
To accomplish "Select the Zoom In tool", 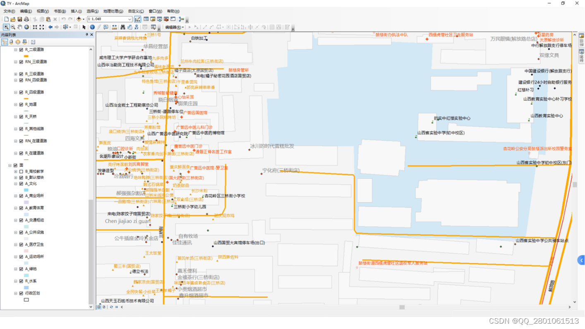I will pyautogui.click(x=6, y=27).
